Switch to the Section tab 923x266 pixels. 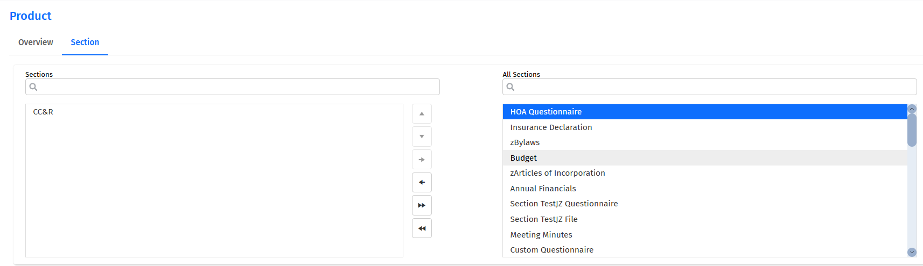(x=85, y=42)
